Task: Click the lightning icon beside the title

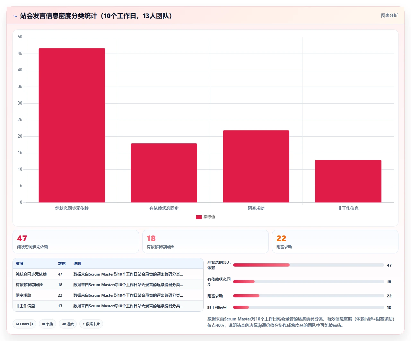Action: (x=15, y=16)
